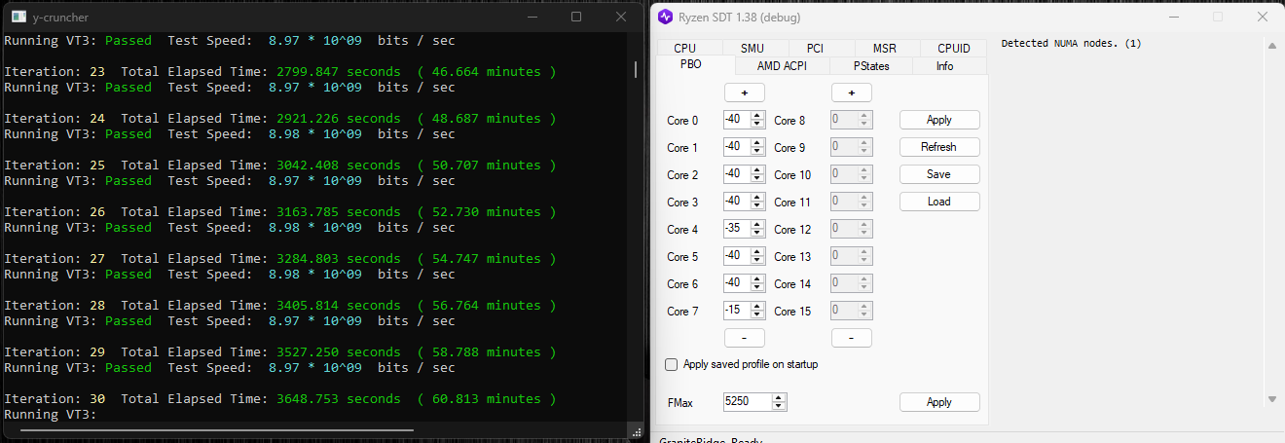Switch to the CPU tab
Viewport: 1285px width, 443px height.
coord(689,49)
